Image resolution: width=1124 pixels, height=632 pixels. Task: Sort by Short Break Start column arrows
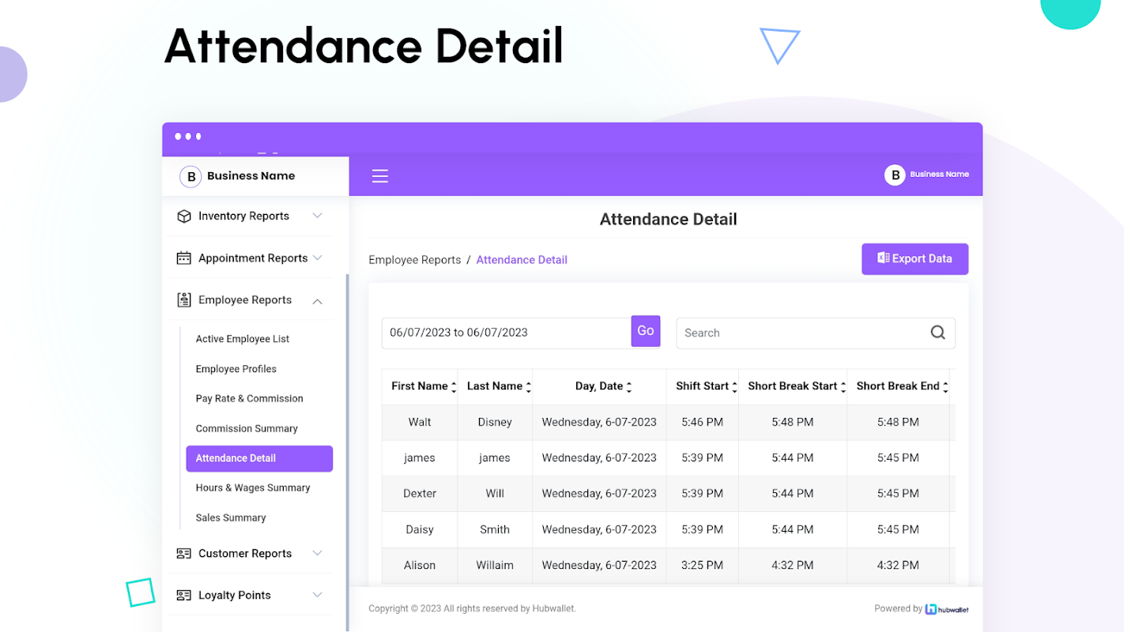tap(843, 387)
